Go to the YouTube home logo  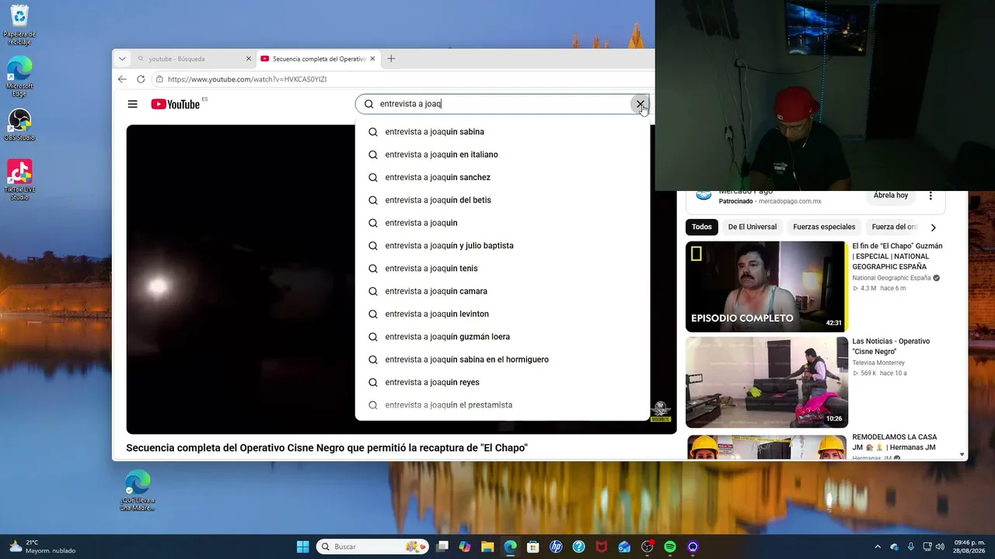tap(176, 104)
